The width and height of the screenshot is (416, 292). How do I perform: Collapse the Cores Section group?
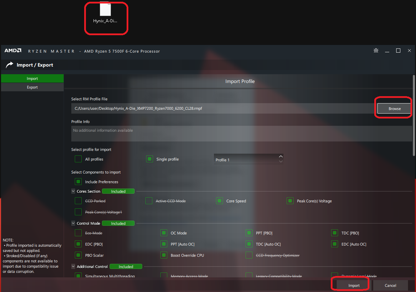(73, 191)
